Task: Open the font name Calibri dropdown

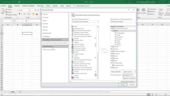Action: 28,10
